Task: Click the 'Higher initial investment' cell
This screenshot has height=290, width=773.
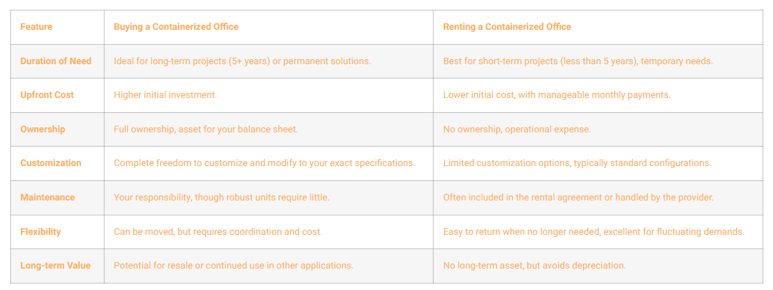Action: [x=166, y=95]
